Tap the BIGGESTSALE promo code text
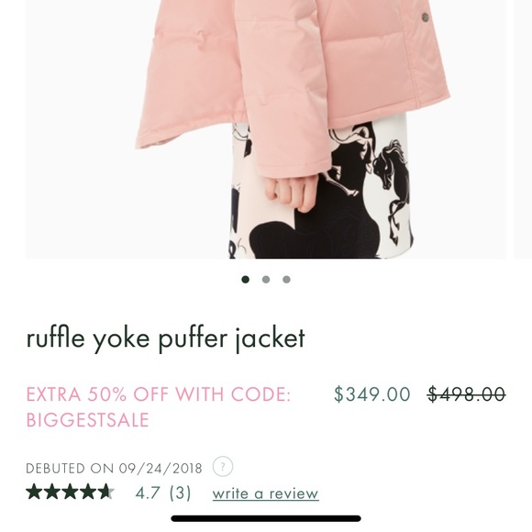Image resolution: width=532 pixels, height=532 pixels. 87,420
